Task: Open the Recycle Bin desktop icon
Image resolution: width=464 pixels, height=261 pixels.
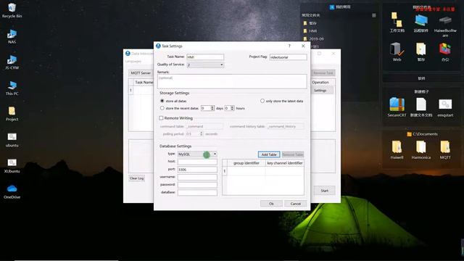Action: [12, 10]
